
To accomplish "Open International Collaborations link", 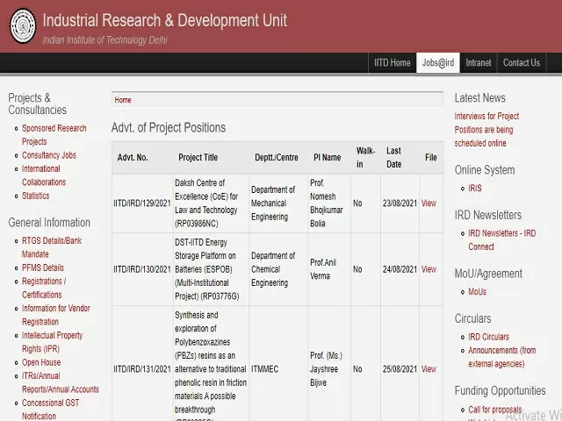I will pyautogui.click(x=44, y=175).
